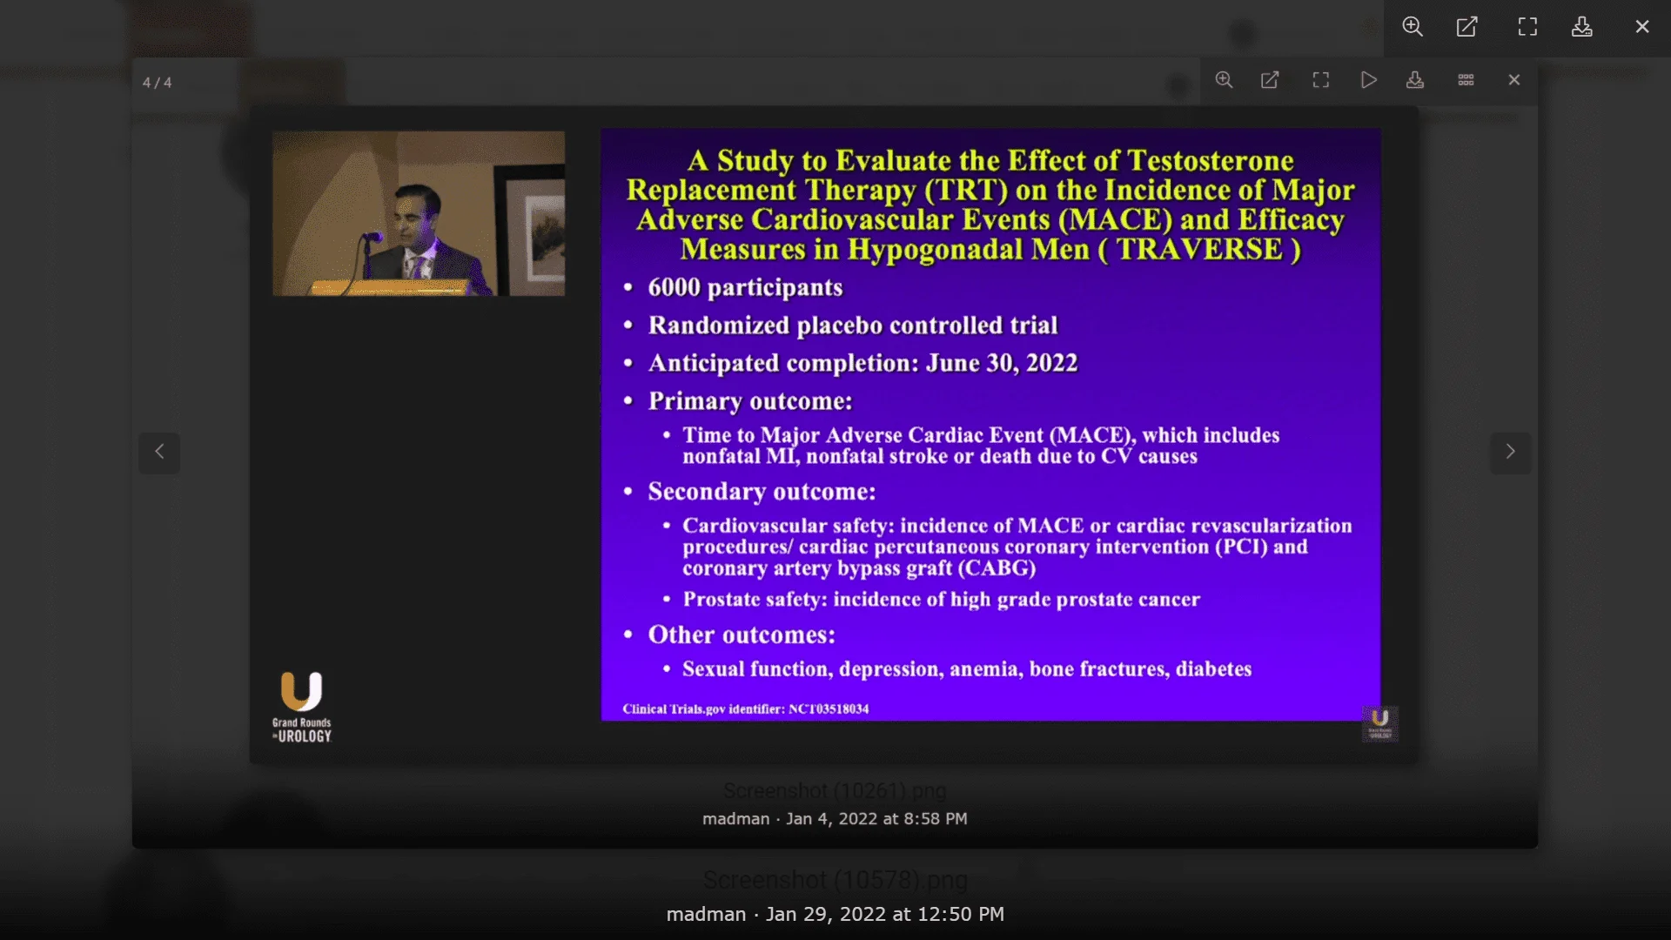1671x940 pixels.
Task: Advance to the next attachment with the right chevron
Action: tap(1510, 453)
